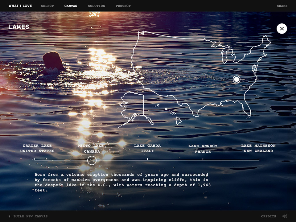This screenshot has height=222, width=296.
Task: Select Lake Matheson New Zealand
Action: click(x=258, y=148)
